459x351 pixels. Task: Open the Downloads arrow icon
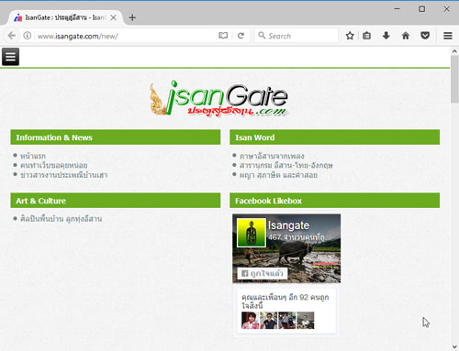pos(386,36)
